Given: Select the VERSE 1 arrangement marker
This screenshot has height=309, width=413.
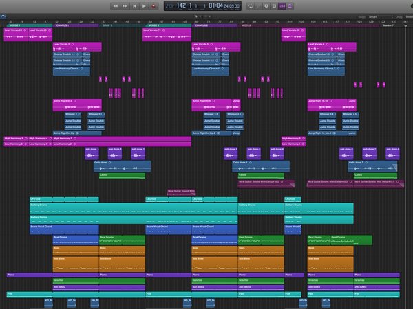Looking at the screenshot, I should point(29,25).
